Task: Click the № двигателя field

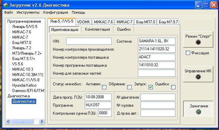Action: click(x=158, y=97)
